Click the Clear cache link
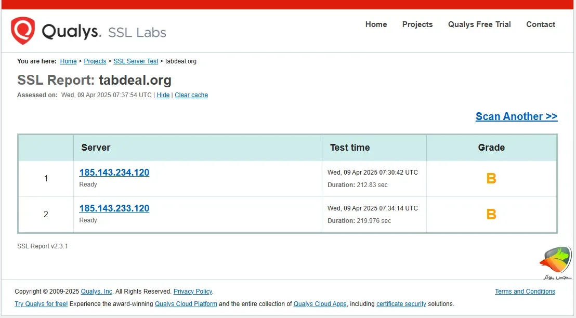 [191, 95]
